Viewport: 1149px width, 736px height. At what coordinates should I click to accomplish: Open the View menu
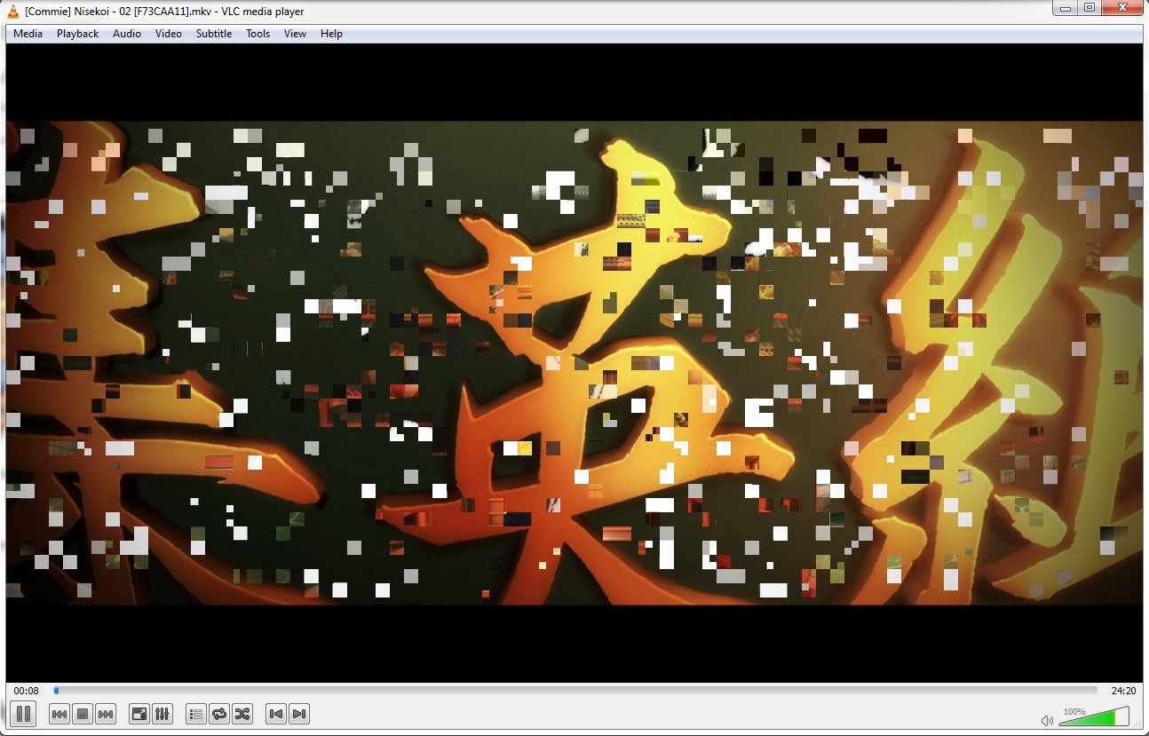click(296, 34)
